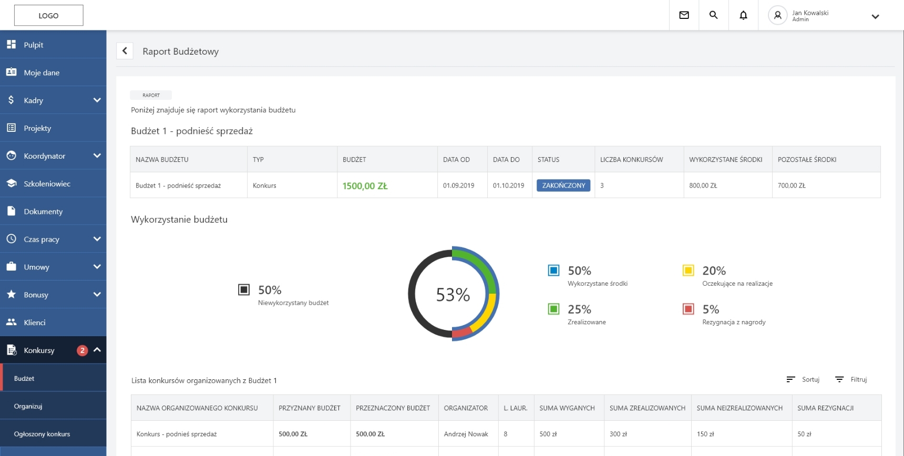The height and width of the screenshot is (456, 904).
Task: Toggle the yellow Oczekujące na realizacje legend box
Action: (688, 271)
